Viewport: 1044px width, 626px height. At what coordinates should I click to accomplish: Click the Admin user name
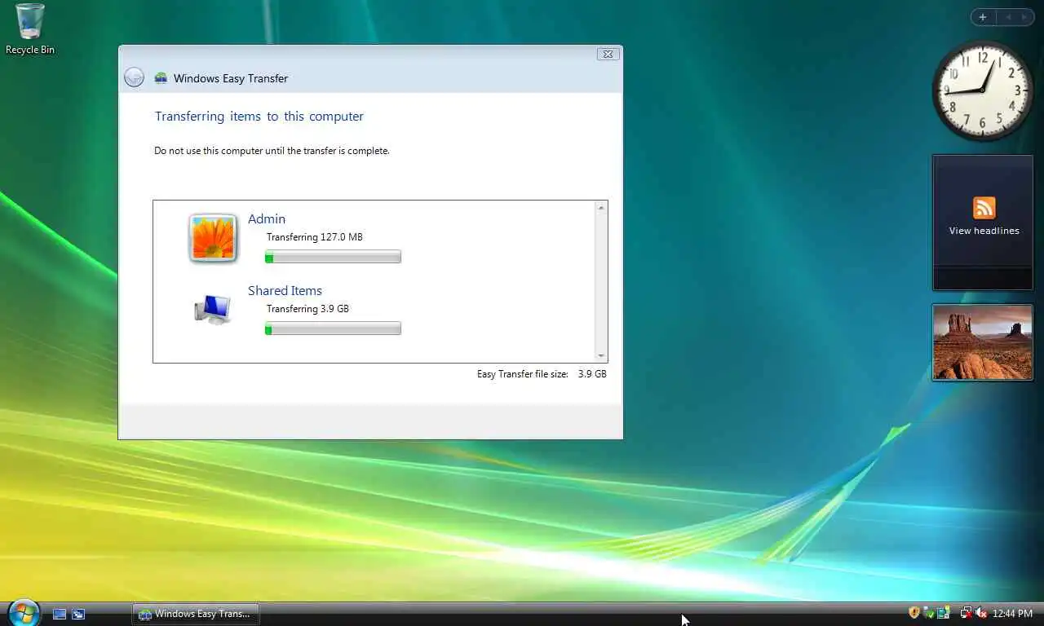(x=267, y=218)
